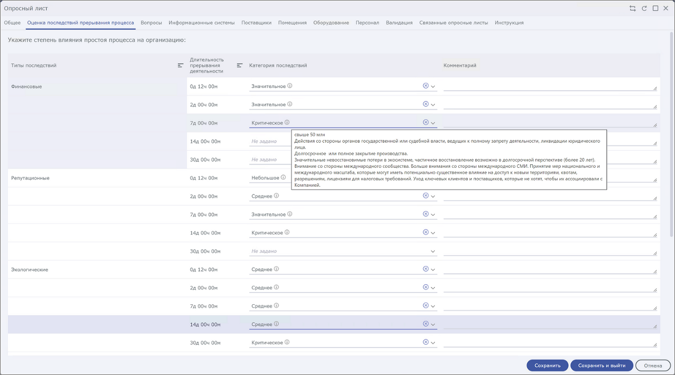Image resolution: width=675 pixels, height=375 pixels.
Task: Refresh the form using the reload icon
Action: tap(644, 9)
